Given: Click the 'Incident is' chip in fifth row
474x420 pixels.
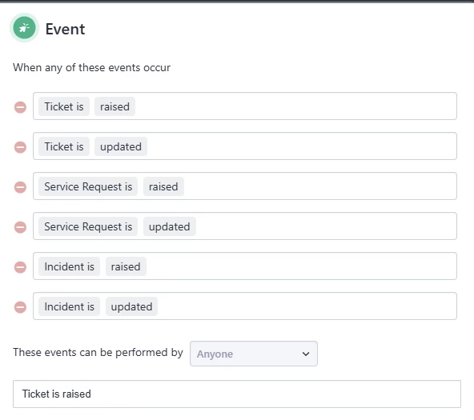Looking at the screenshot, I should coord(69,266).
